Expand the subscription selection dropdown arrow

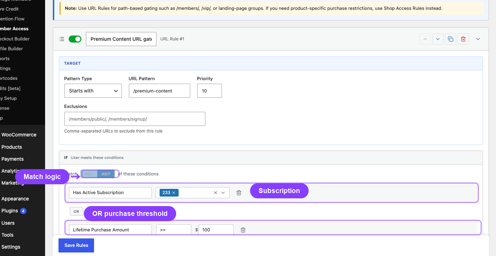[x=223, y=193]
